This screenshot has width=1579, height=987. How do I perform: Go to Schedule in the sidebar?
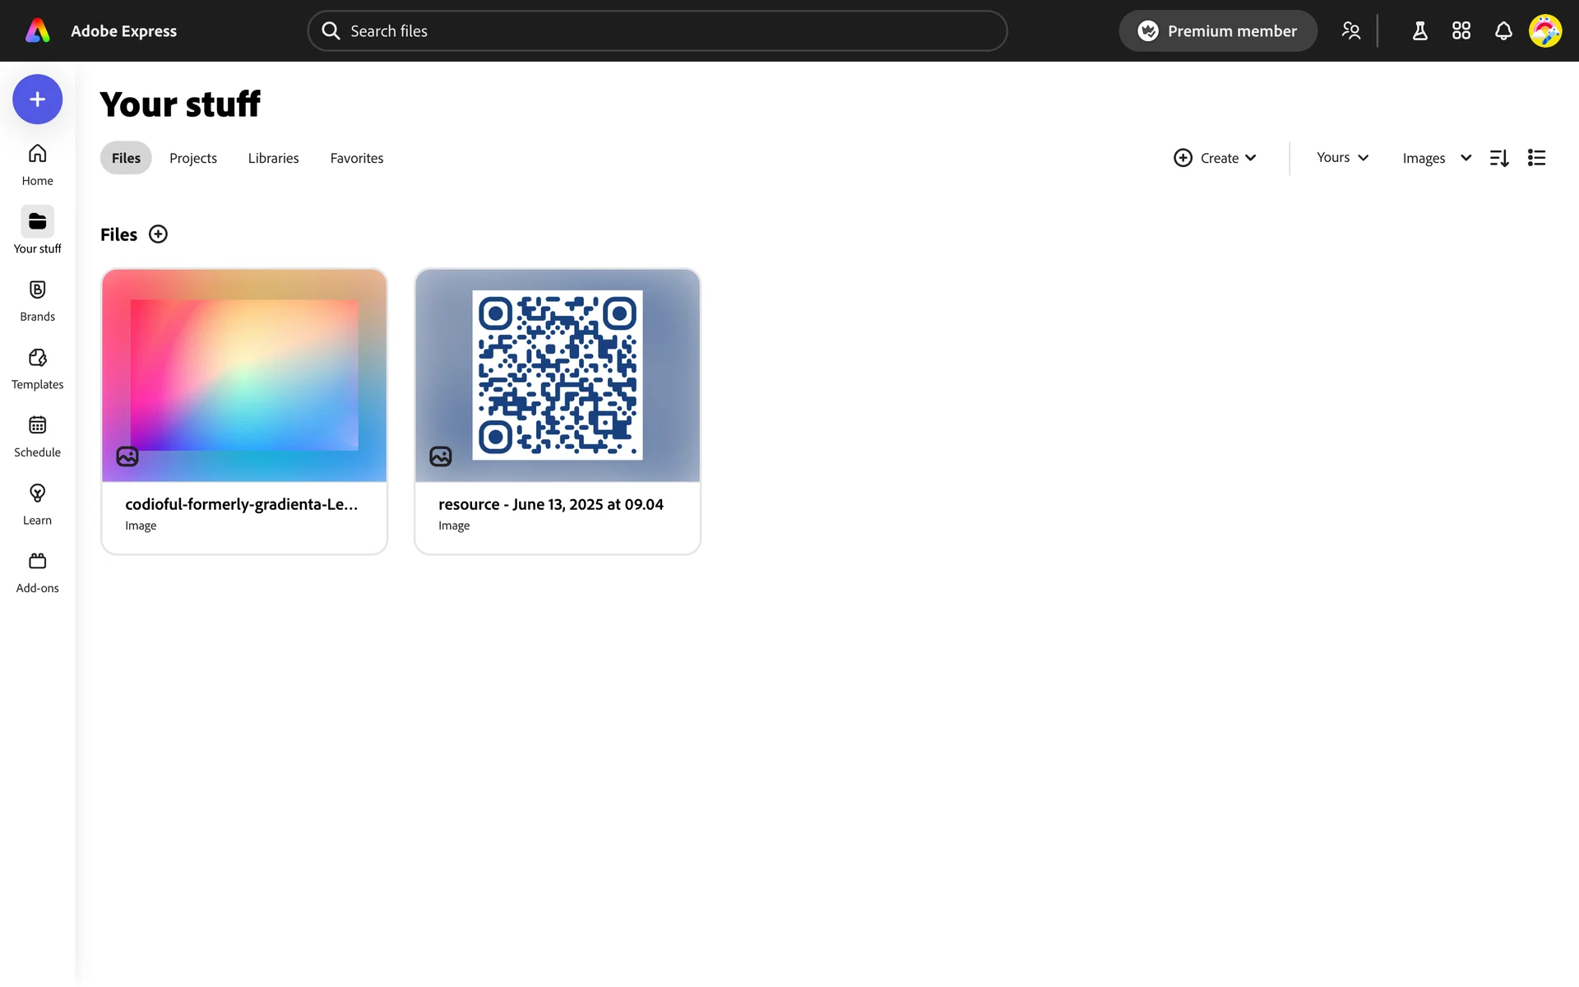click(37, 436)
